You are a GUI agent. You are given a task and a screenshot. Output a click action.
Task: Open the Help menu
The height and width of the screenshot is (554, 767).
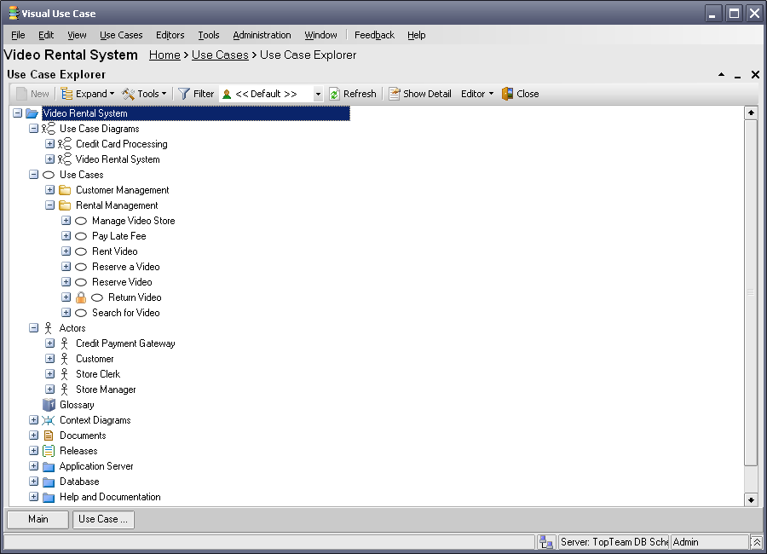[x=416, y=35]
